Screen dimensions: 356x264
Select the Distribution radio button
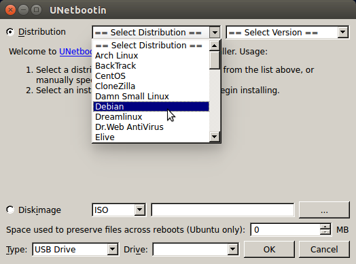[x=10, y=32]
